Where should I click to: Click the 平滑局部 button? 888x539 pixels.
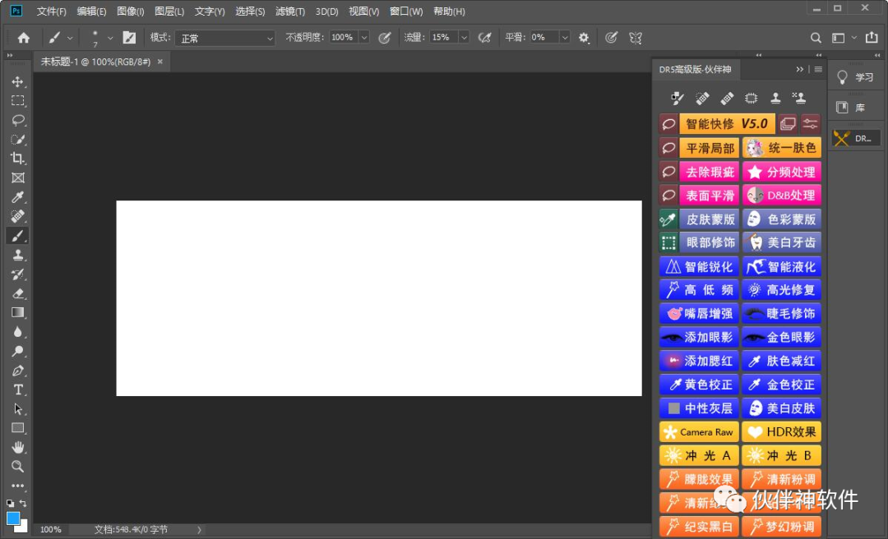pyautogui.click(x=709, y=149)
